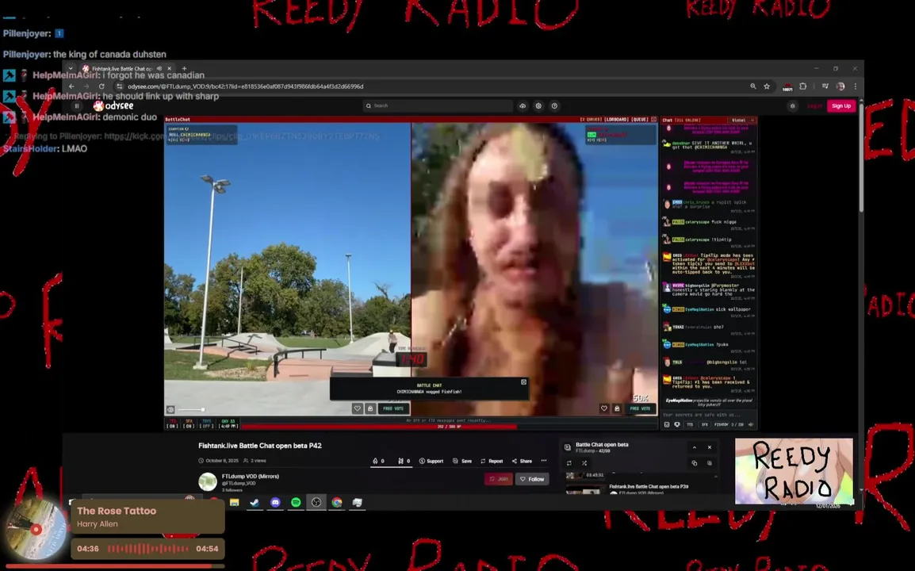The width and height of the screenshot is (915, 571).
Task: Mute the tab via its speaker icon
Action: click(x=159, y=68)
